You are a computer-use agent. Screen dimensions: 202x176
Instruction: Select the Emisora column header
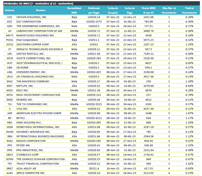[x=10, y=10]
